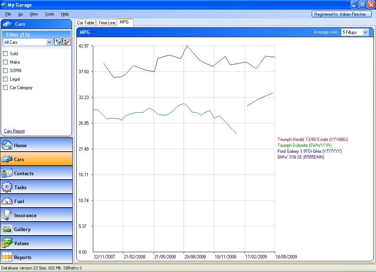376x272 pixels.
Task: Open the Gallery section
Action: pyautogui.click(x=36, y=229)
